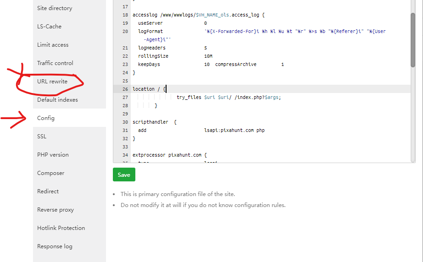
Task: Open the Traffic control settings
Action: pos(55,63)
